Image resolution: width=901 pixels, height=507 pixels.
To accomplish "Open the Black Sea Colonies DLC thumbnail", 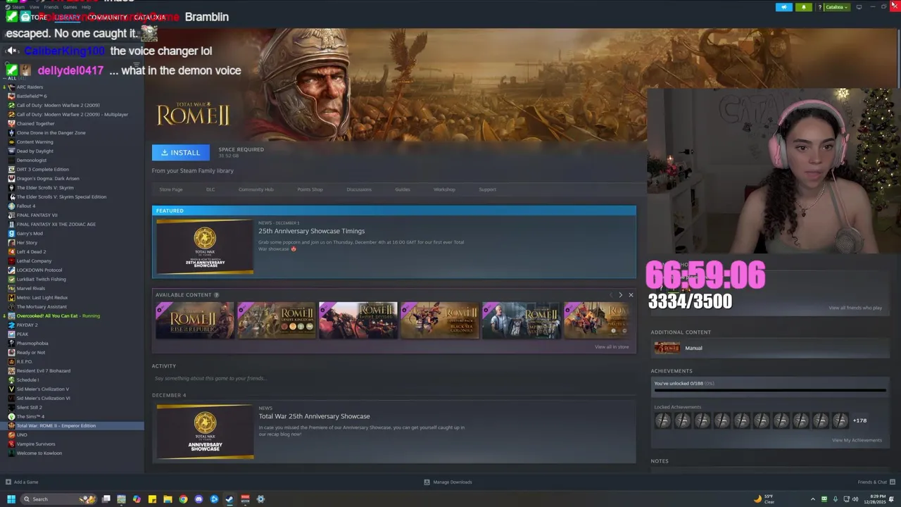I will [440, 320].
